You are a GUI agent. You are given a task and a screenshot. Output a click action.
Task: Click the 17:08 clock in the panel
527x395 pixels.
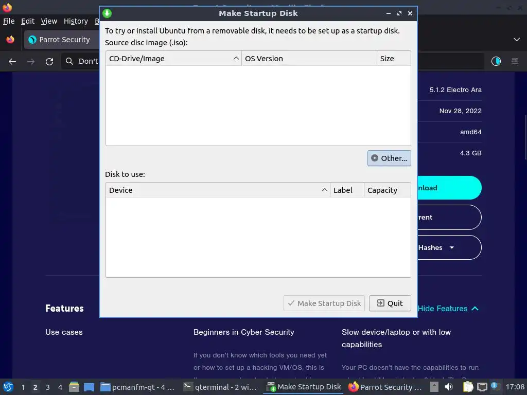(515, 387)
